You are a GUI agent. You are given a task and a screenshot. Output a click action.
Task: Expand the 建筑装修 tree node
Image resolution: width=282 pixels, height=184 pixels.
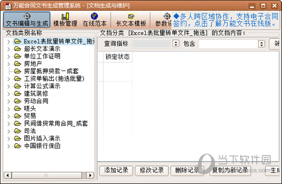[x=8, y=94]
